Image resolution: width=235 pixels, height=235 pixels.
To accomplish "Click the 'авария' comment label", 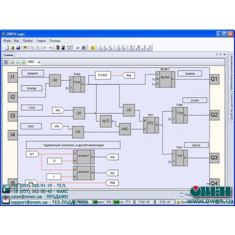I will coord(32,73).
